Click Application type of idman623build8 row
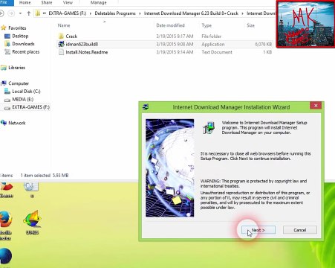335x268 pixels. [x=213, y=44]
